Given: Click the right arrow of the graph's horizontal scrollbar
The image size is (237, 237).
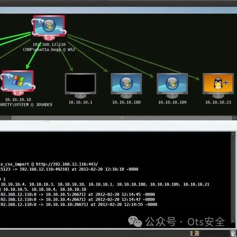Looking at the screenshot, I should pyautogui.click(x=234, y=118).
